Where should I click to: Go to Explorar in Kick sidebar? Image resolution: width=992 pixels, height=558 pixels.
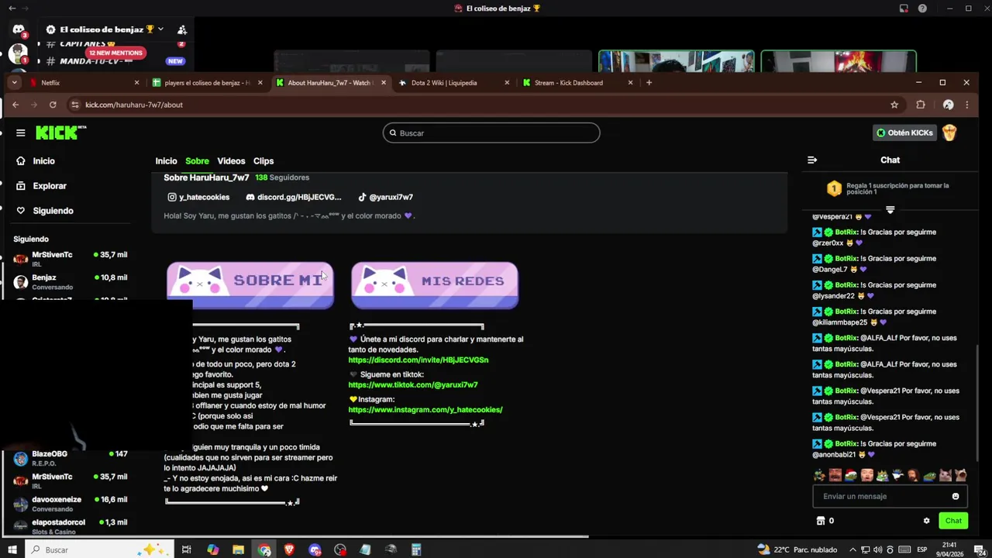(50, 186)
